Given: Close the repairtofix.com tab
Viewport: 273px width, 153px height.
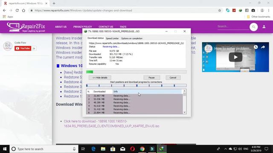Looking at the screenshot, I should (x=46, y=3).
